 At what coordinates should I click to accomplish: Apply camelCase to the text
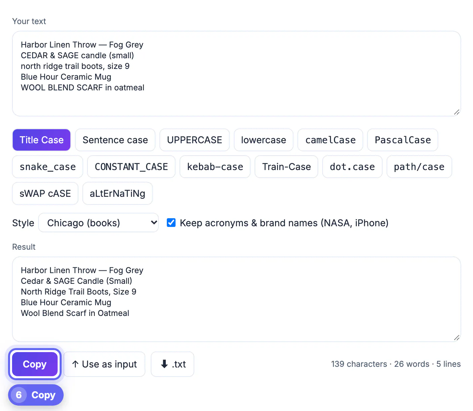330,140
